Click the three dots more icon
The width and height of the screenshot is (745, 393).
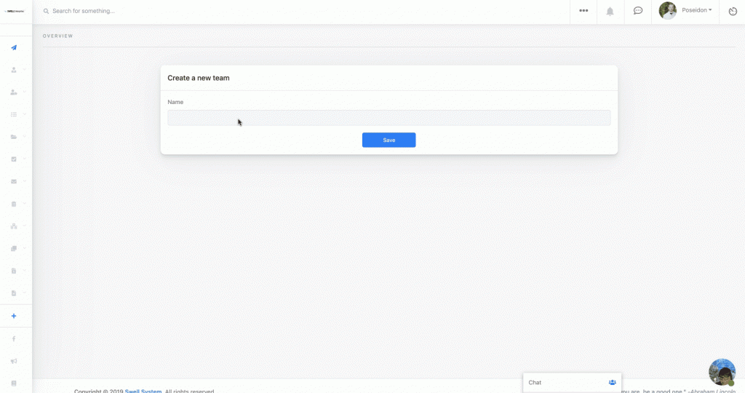(x=583, y=10)
